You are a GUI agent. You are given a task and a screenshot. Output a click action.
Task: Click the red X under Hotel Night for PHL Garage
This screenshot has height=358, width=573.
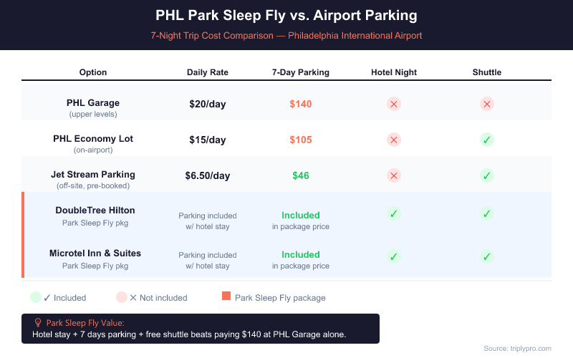[x=394, y=104]
